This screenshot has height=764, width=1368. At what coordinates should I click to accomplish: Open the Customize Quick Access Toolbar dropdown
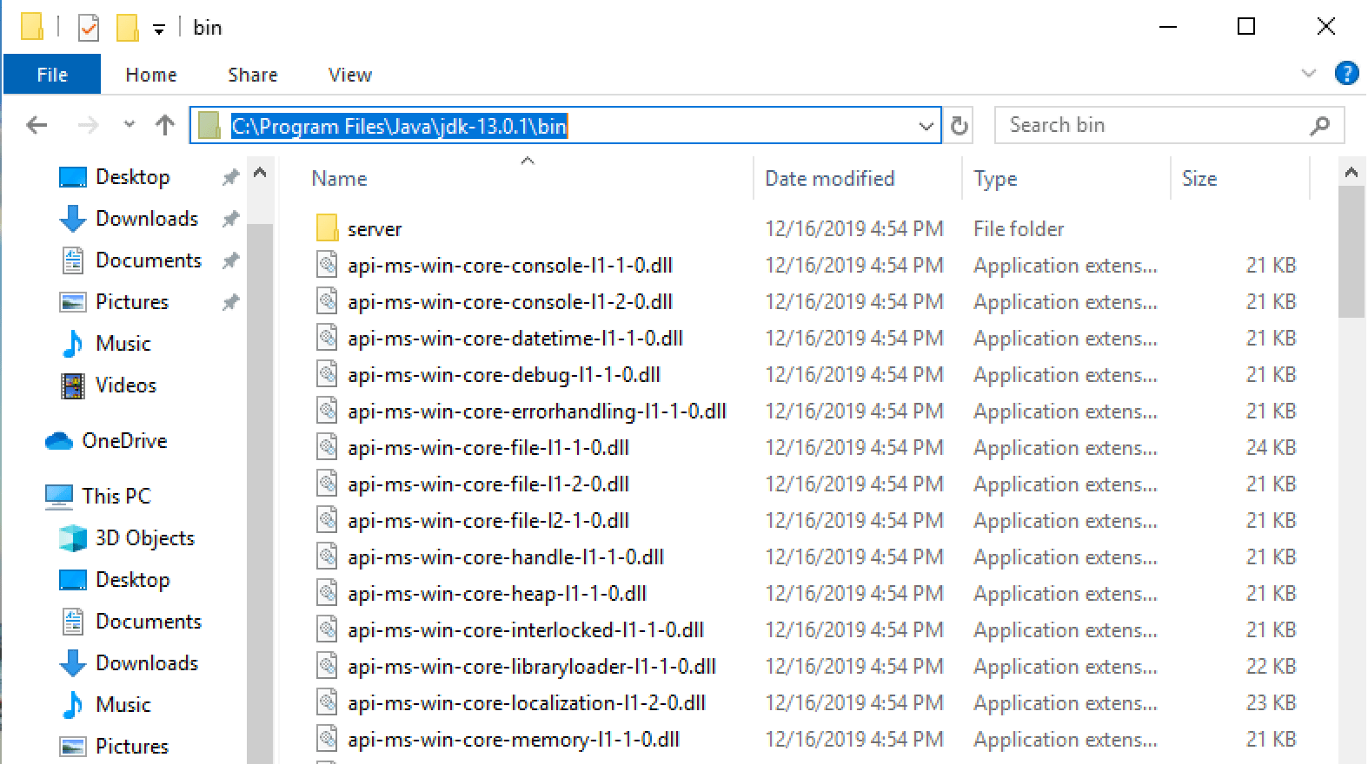159,30
